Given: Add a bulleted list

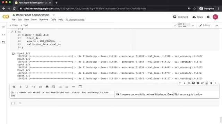Looking at the screenshot, I should [67, 87].
